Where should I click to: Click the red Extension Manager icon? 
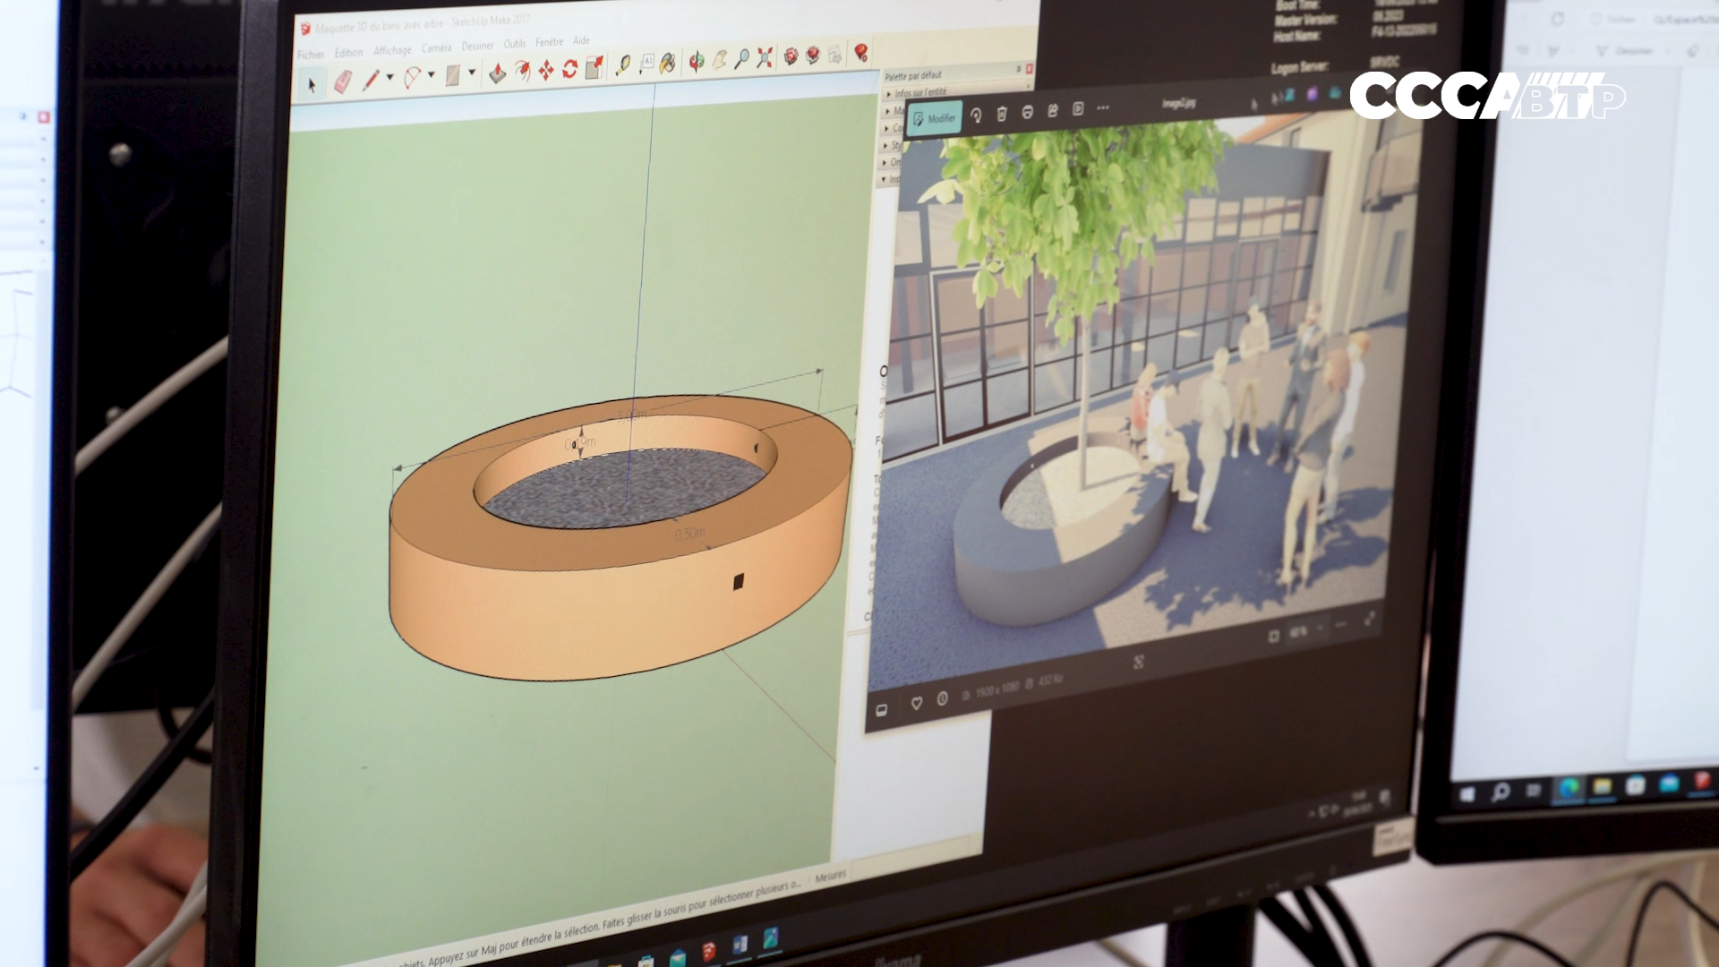(x=861, y=52)
